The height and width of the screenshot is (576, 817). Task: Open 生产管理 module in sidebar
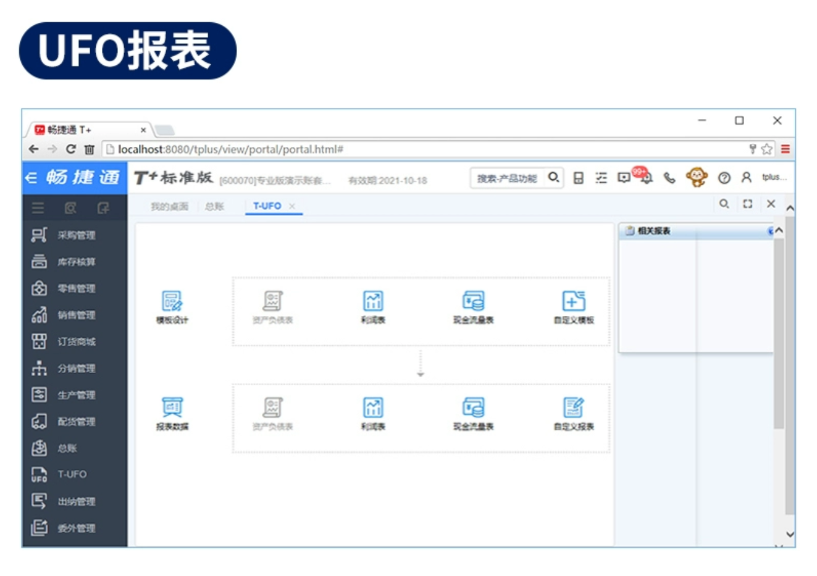tap(64, 394)
